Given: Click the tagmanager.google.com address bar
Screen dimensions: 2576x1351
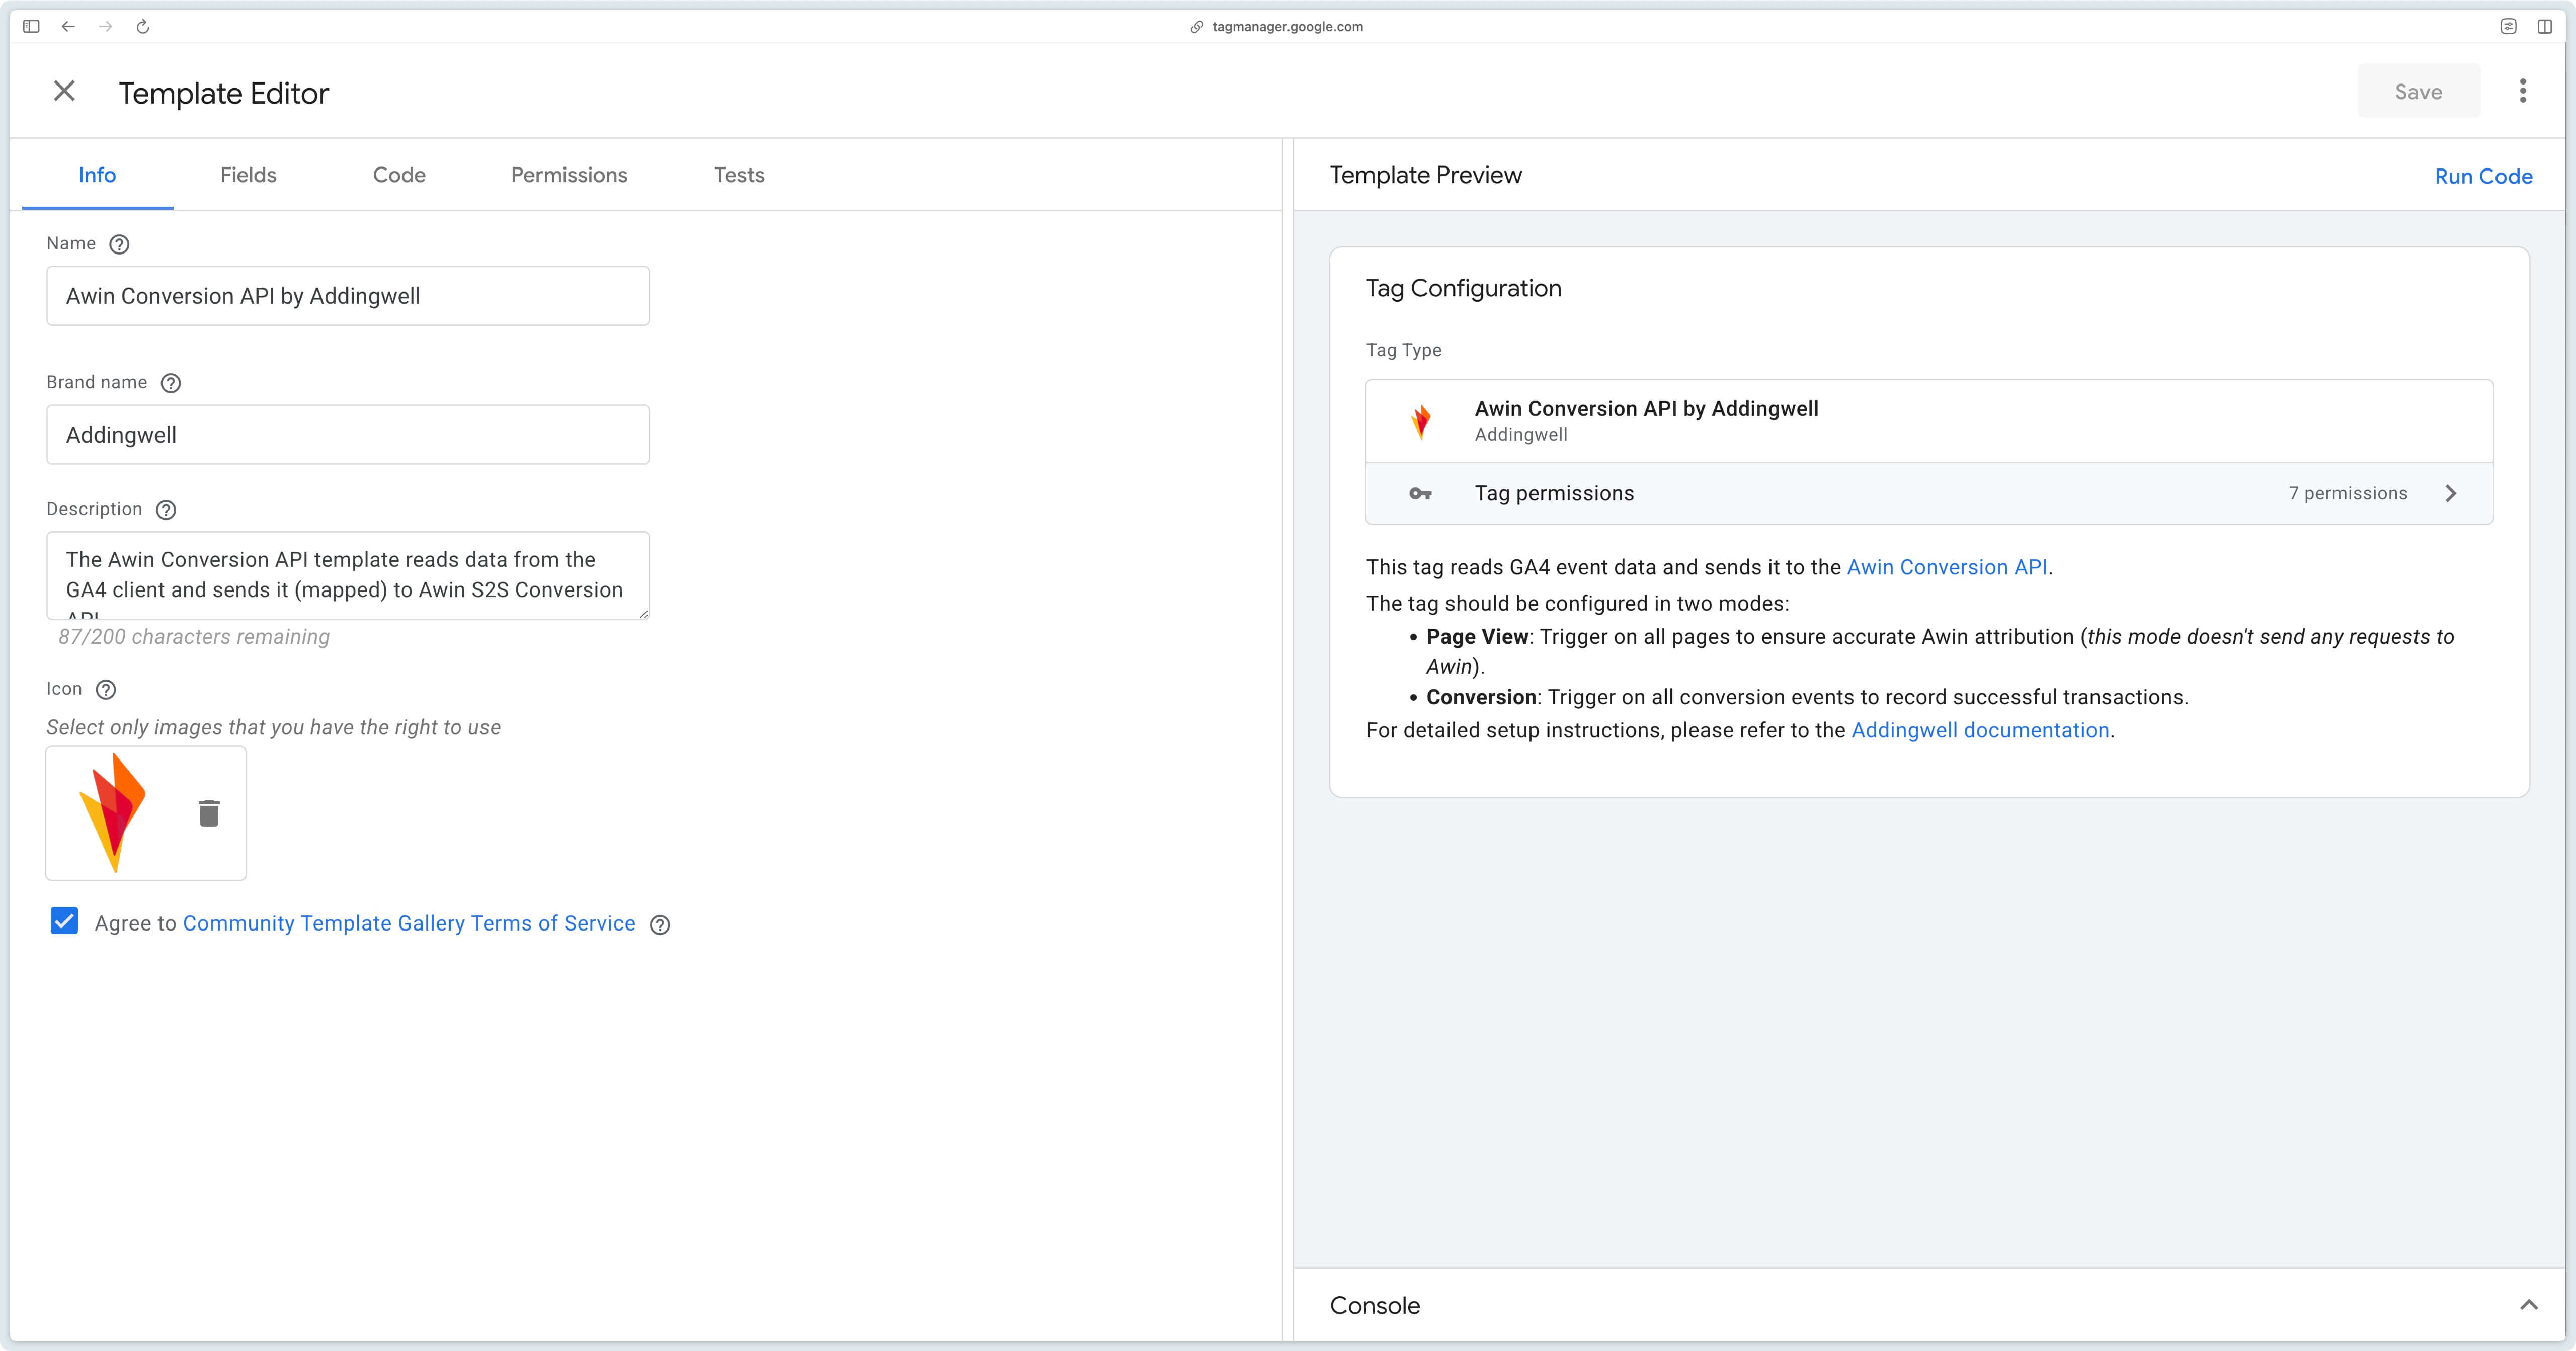Looking at the screenshot, I should (x=1287, y=27).
